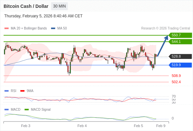Screen dimensions: 193x131
Task: Click the MA 20 + Bollinger Bands legend label
Action: [x=29, y=28]
